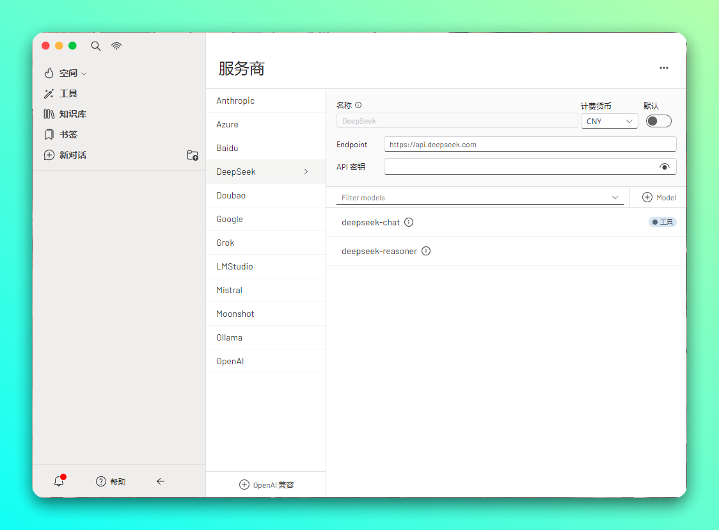This screenshot has width=719, height=530.
Task: Click the plus icon beside OpenAI 兼容
Action: (x=244, y=485)
